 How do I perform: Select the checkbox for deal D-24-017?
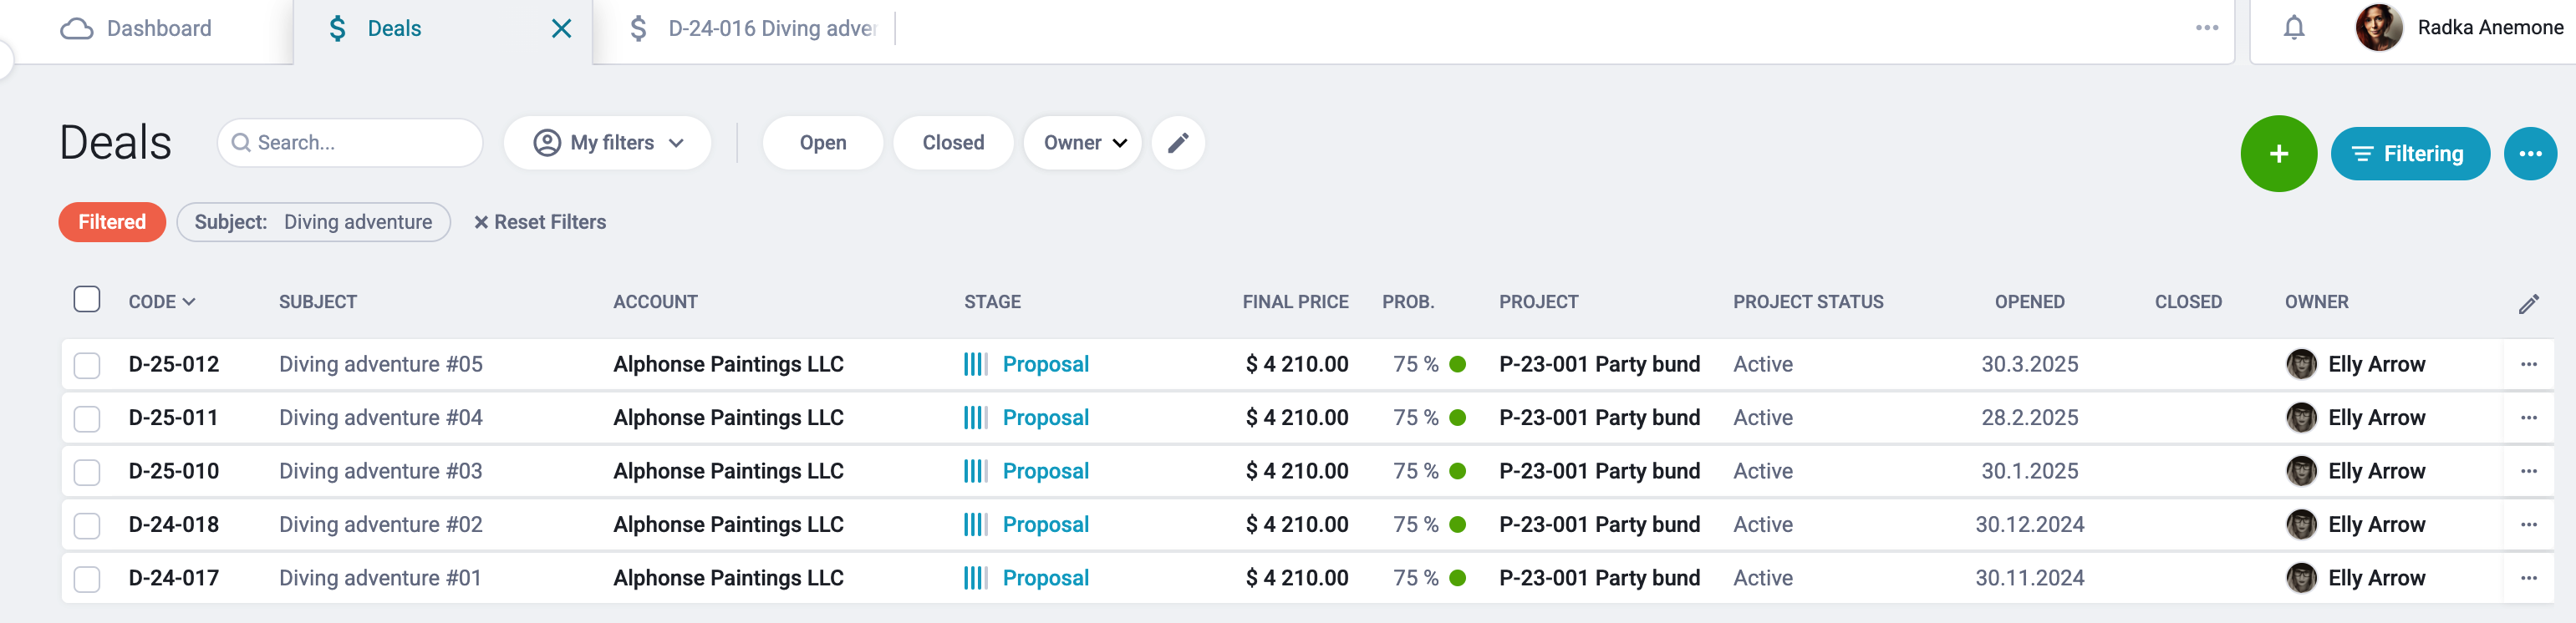click(87, 579)
